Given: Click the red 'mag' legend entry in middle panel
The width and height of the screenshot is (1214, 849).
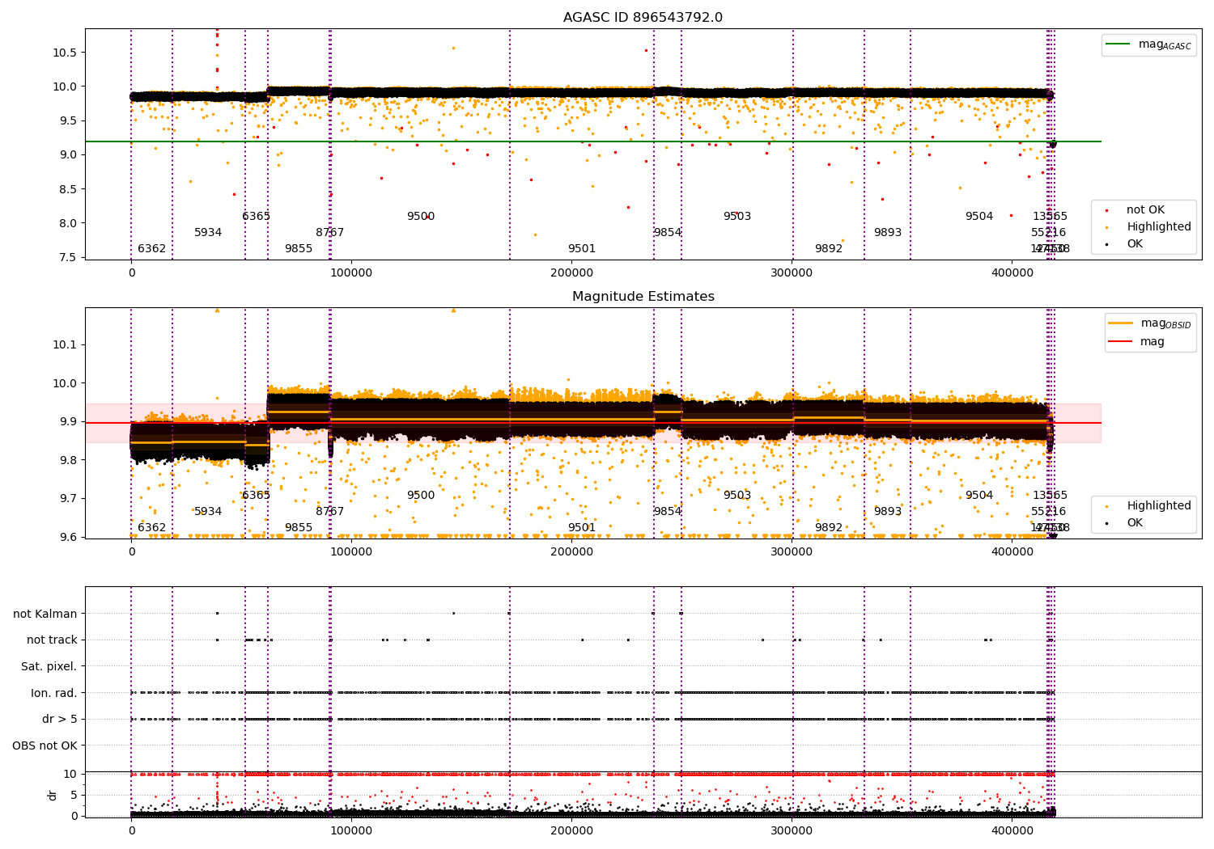Looking at the screenshot, I should click(1136, 342).
